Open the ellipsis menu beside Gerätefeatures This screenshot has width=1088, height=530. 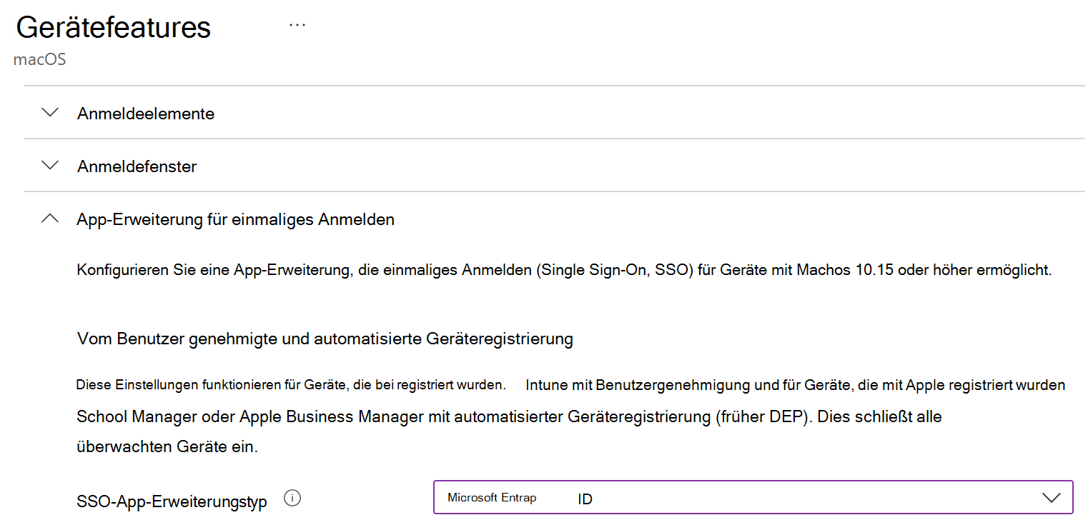click(x=297, y=24)
